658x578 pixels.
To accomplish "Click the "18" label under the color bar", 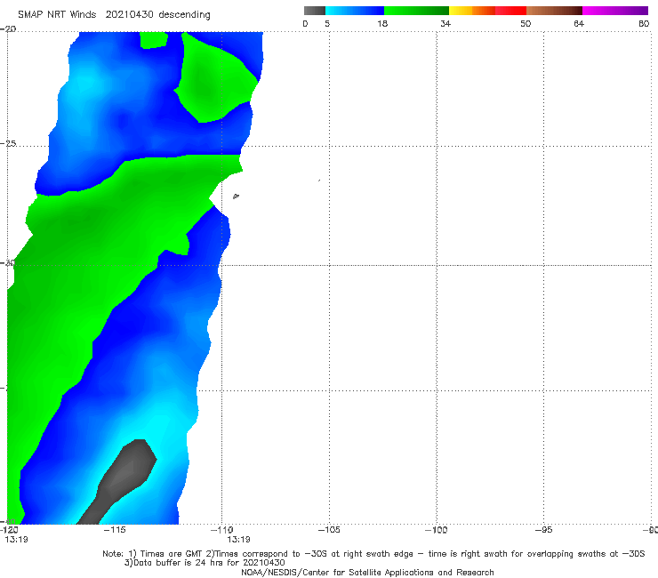I will pos(382,24).
